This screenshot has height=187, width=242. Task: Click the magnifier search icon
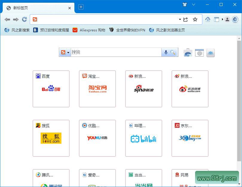click(173, 52)
